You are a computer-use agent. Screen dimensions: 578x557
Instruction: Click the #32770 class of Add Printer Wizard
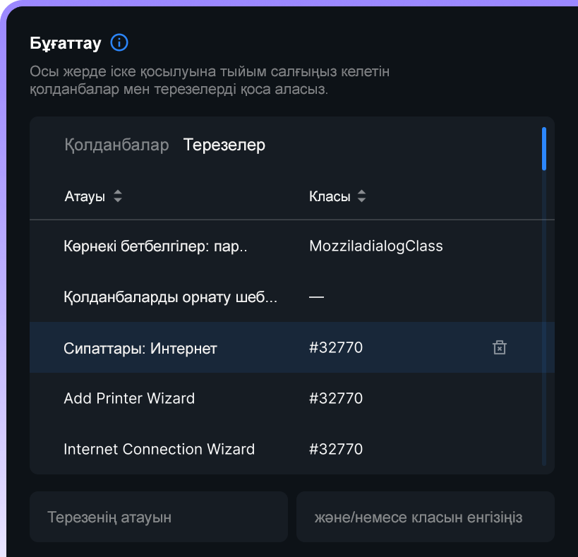click(336, 398)
